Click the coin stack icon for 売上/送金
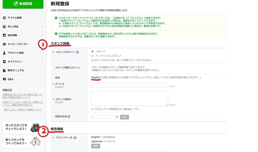The height and width of the screenshot is (152, 258). 4,27
